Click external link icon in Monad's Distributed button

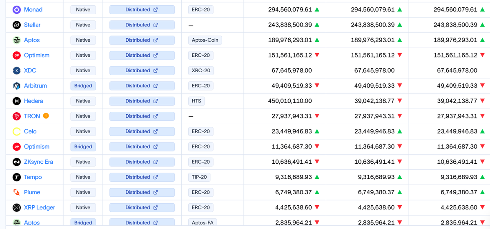156,9
